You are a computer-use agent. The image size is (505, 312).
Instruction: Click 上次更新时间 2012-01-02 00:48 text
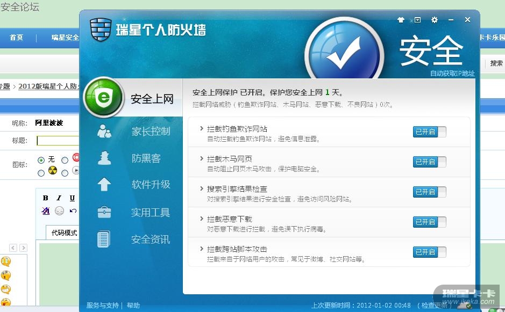361,305
